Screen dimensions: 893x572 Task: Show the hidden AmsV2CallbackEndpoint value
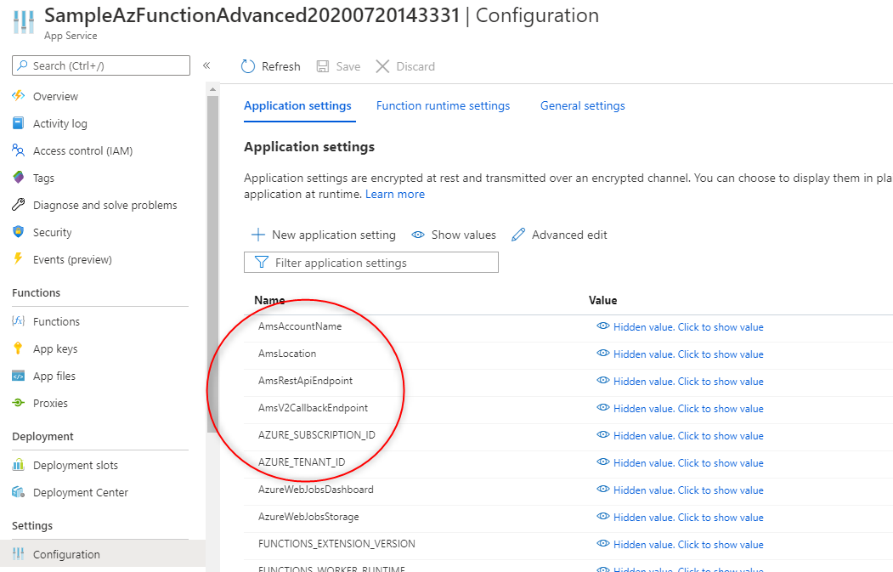680,409
